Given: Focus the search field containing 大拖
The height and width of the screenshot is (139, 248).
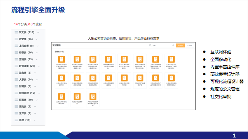Looking at the screenshot, I should (162, 46).
